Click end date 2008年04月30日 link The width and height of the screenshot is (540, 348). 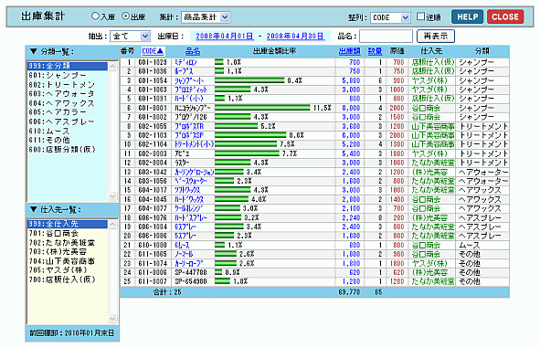tap(295, 36)
